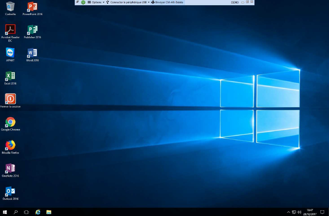Click the Mozilla Firefox desktop icon
The height and width of the screenshot is (216, 329).
tap(10, 147)
